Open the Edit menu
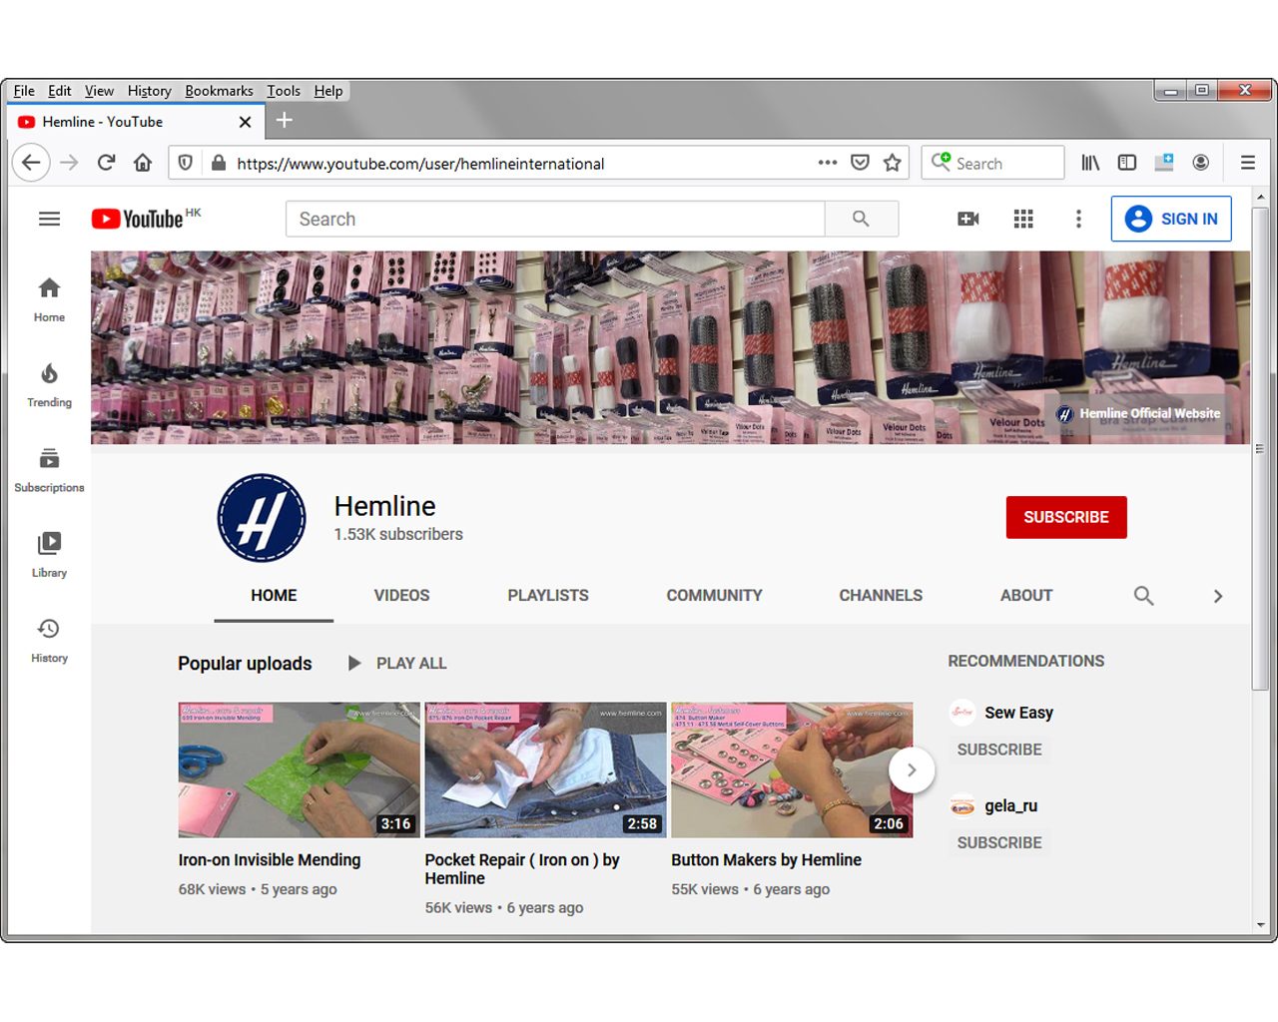1278x1022 pixels. pos(60,91)
